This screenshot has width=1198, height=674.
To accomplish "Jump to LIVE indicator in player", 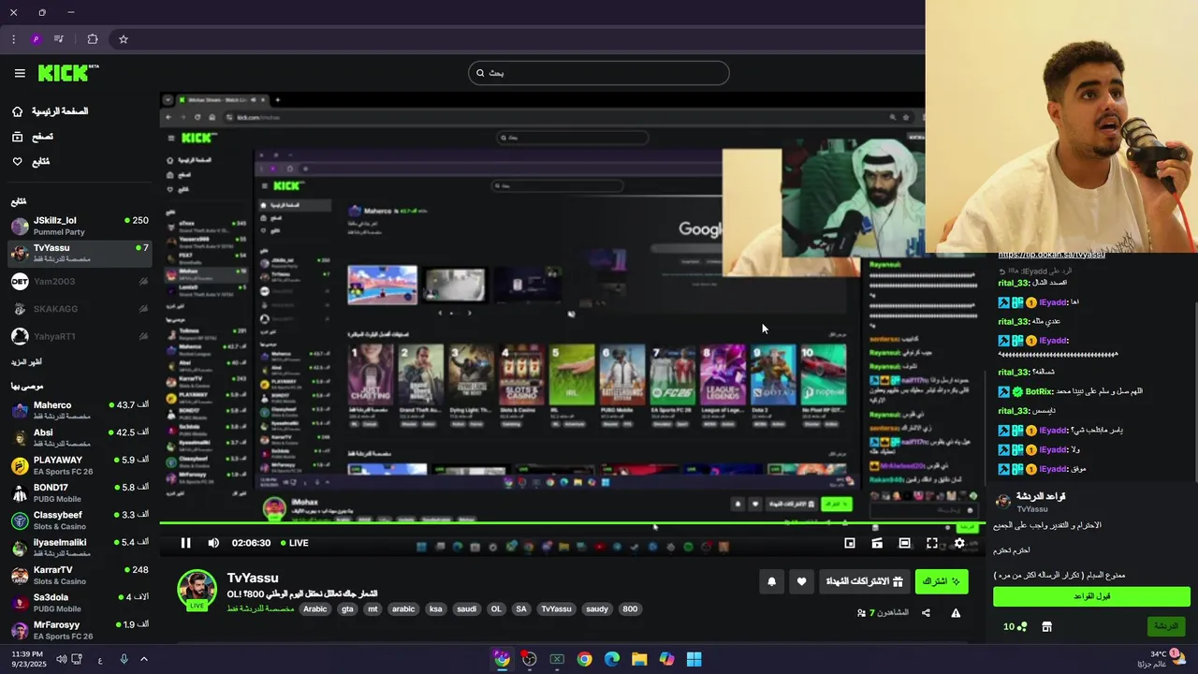I will 294,543.
